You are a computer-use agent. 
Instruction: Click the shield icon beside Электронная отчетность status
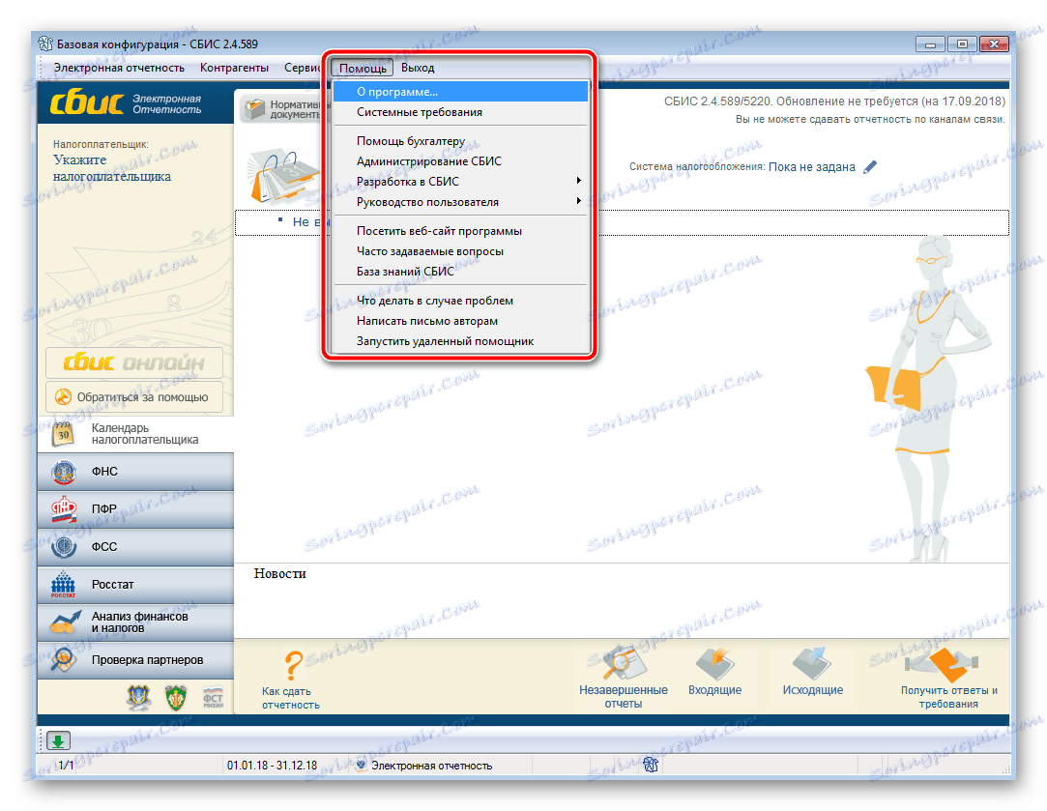coord(362,765)
